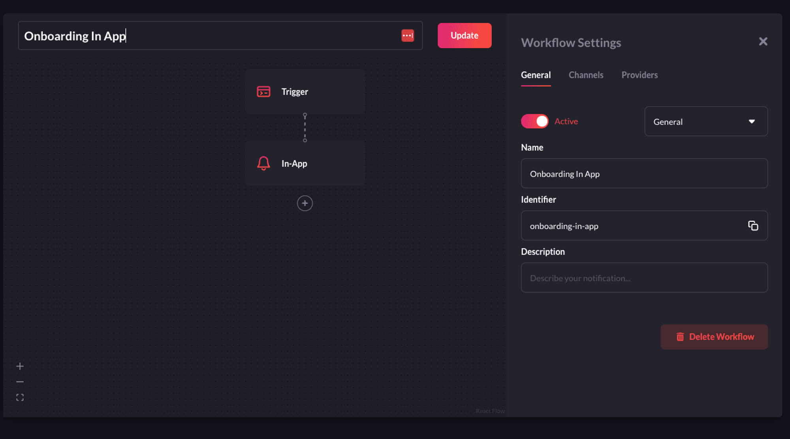Focus the Description text field
The height and width of the screenshot is (439, 790).
click(644, 278)
